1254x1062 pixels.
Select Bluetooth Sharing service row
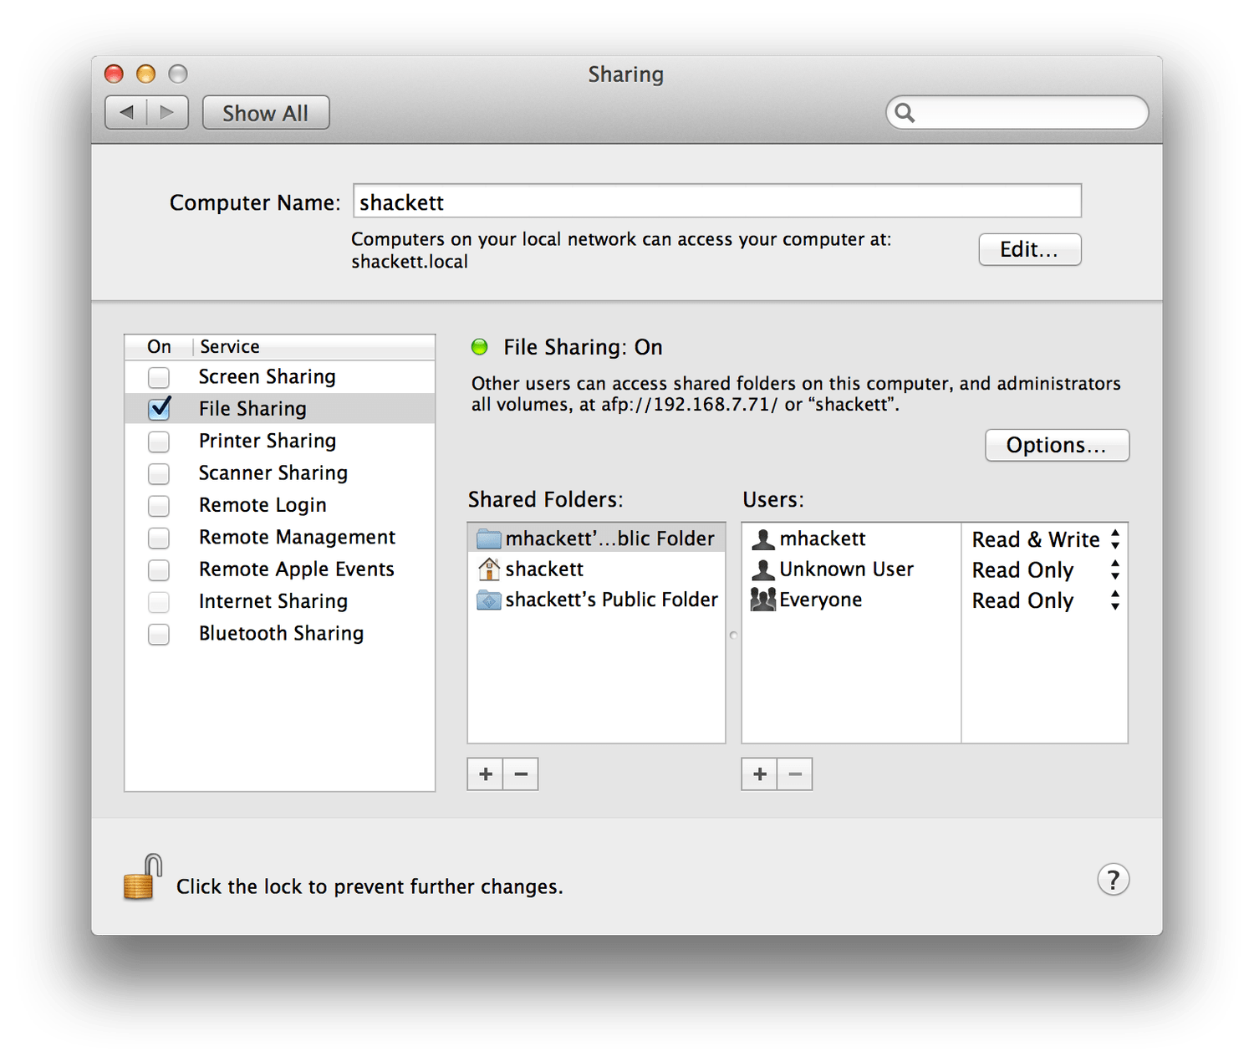[x=280, y=634]
